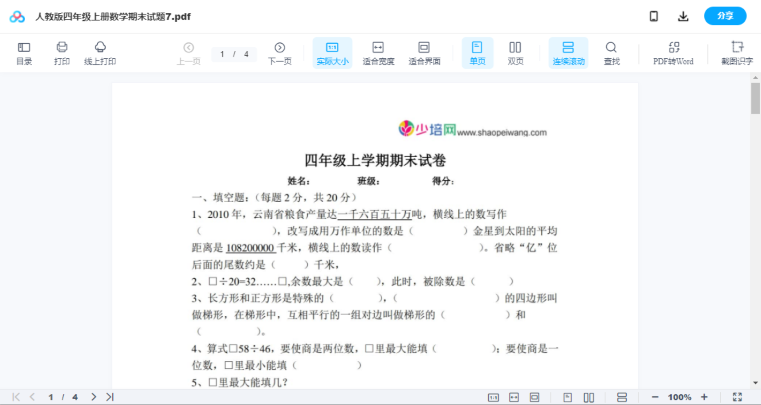Jump to last page with skip-end arrow
This screenshot has height=405, width=761.
[109, 397]
